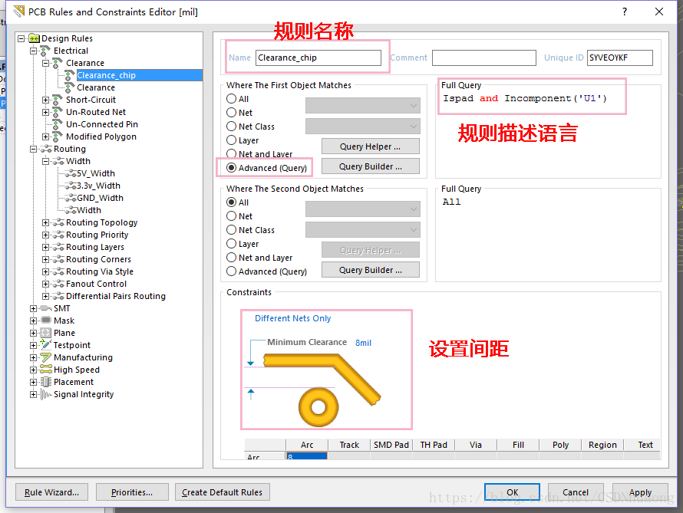This screenshot has width=683, height=513.
Task: Click the first Query Builder button
Action: (x=370, y=166)
